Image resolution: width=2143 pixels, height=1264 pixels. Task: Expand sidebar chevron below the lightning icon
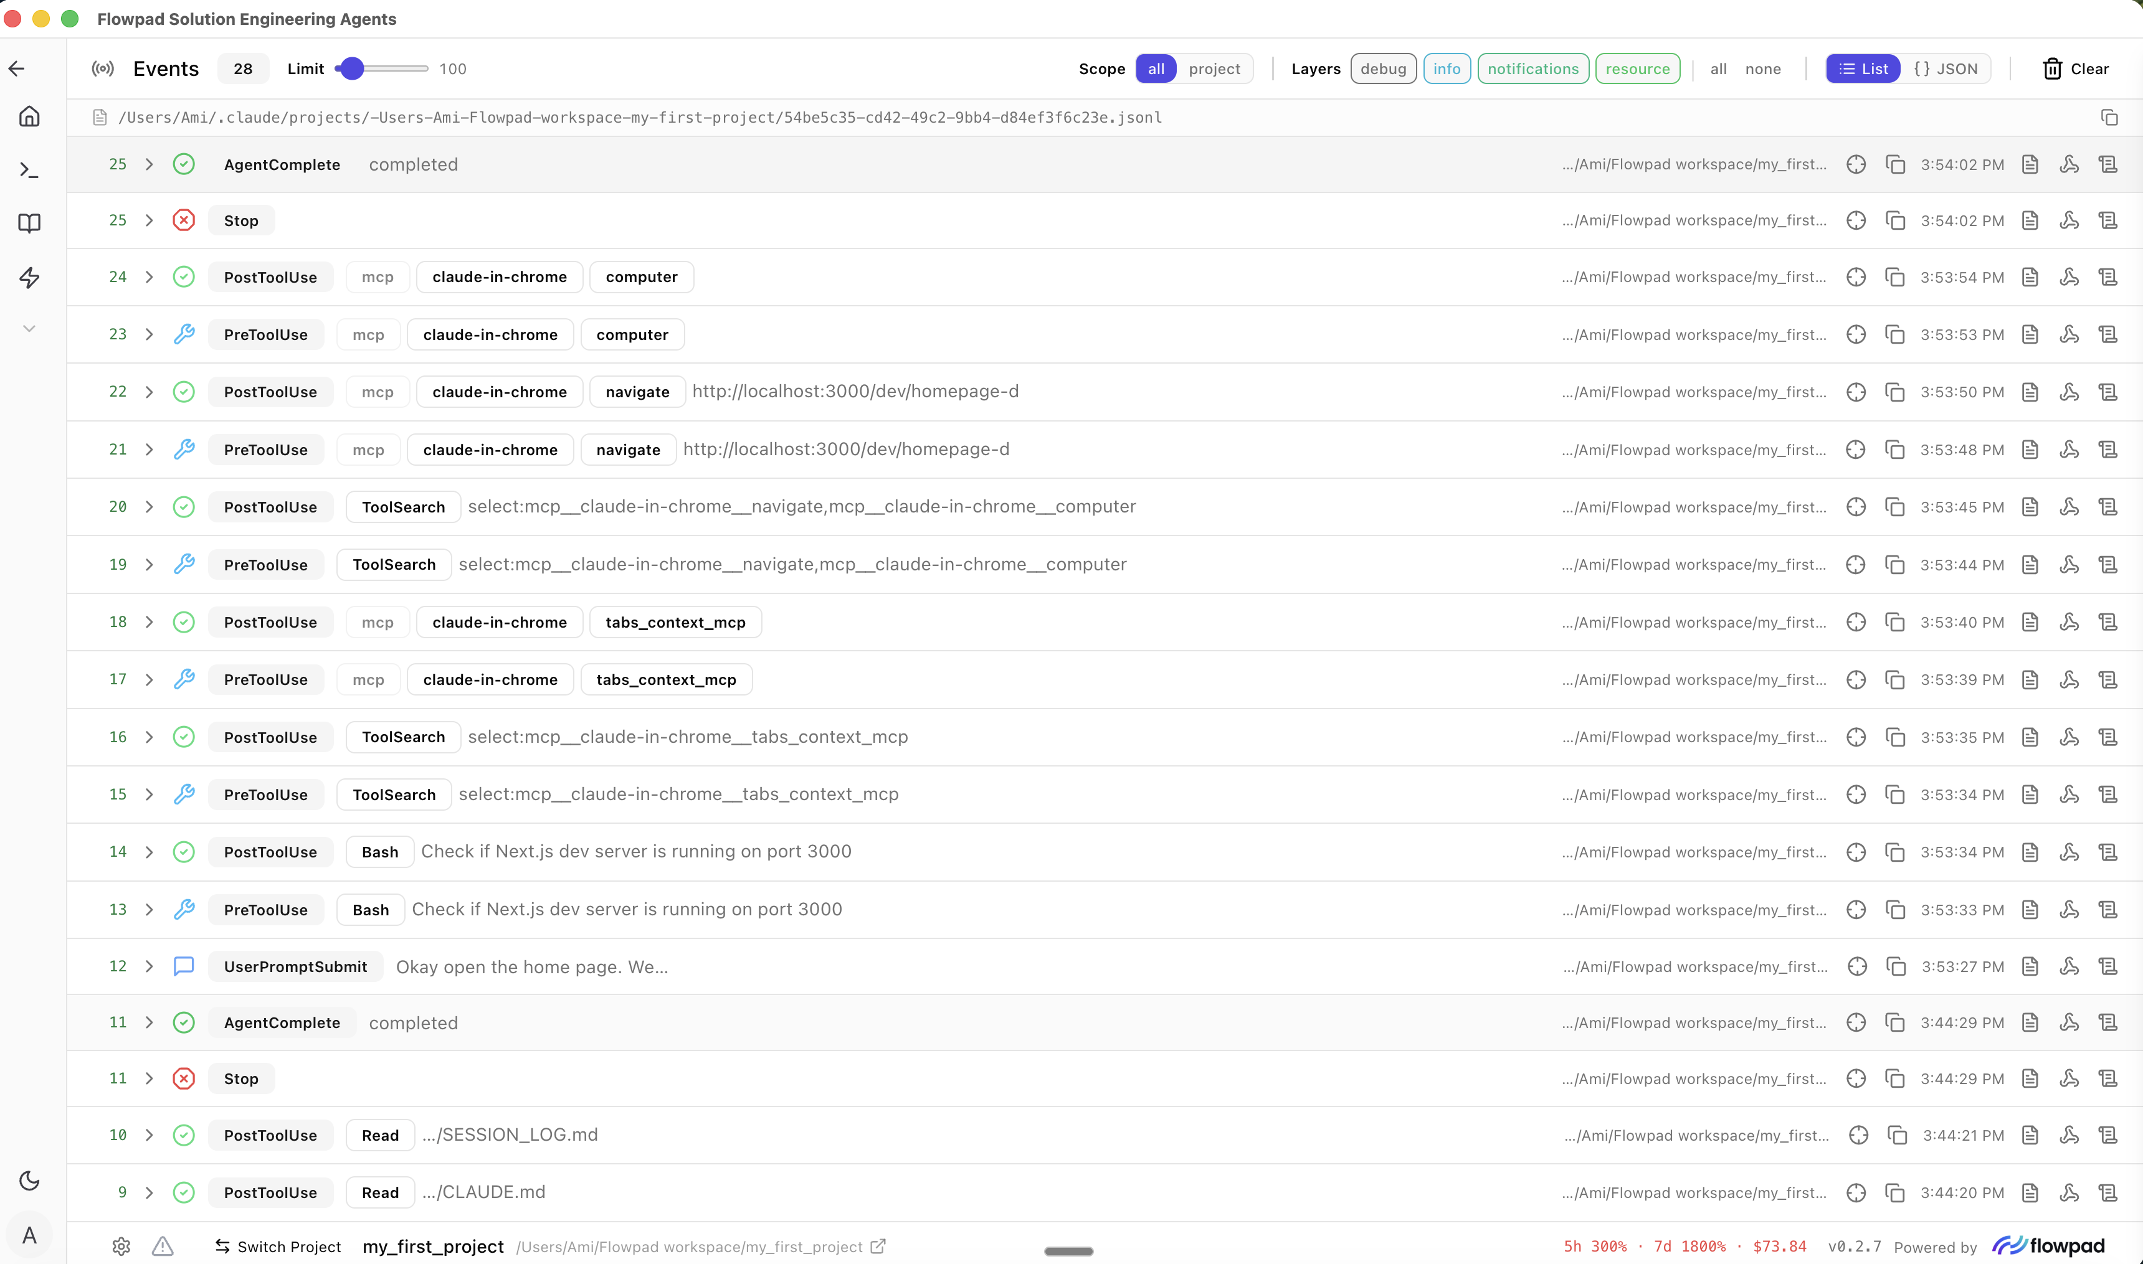(x=29, y=329)
